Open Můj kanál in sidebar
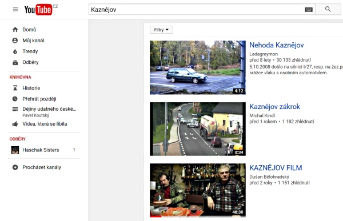343x221 pixels. [x=33, y=41]
